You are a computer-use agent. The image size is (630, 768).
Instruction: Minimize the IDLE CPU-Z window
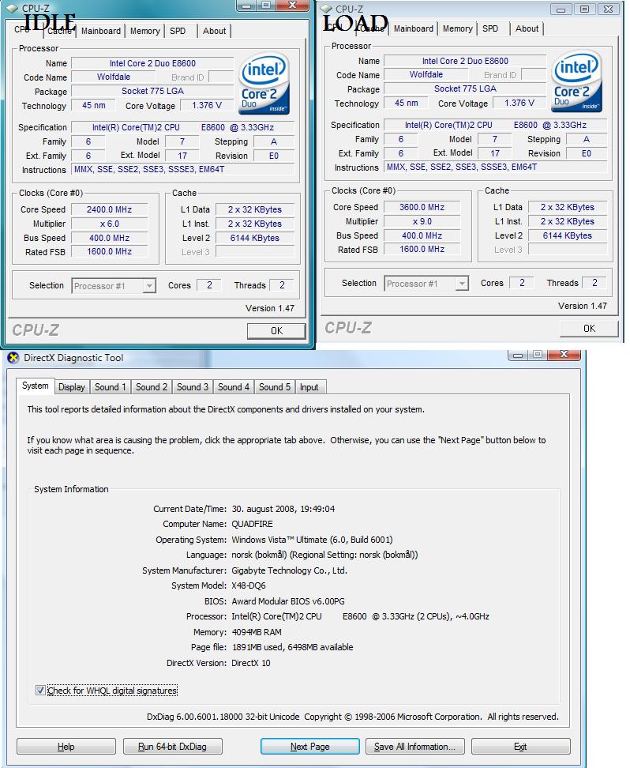[247, 6]
